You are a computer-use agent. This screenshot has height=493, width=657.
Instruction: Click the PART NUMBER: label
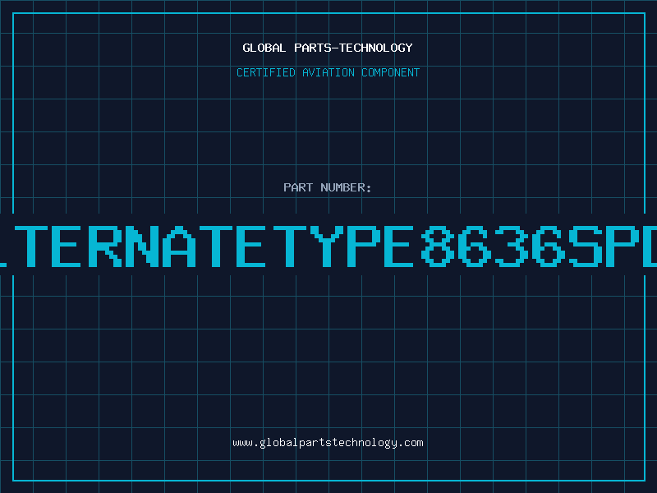pos(327,187)
